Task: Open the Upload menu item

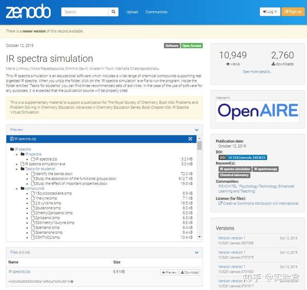Action: 132,12
